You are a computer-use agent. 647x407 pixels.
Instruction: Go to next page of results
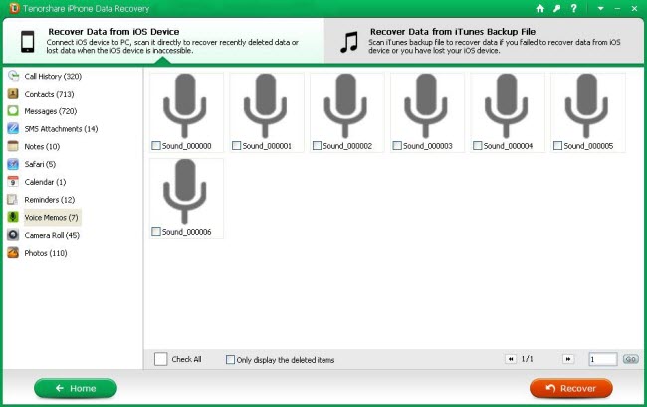568,359
